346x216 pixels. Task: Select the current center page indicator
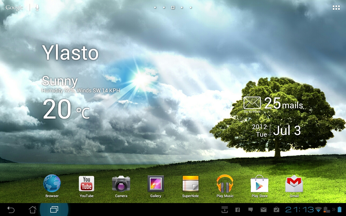[x=173, y=8]
